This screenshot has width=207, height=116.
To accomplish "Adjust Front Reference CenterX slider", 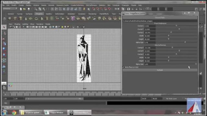I will 176,26.
